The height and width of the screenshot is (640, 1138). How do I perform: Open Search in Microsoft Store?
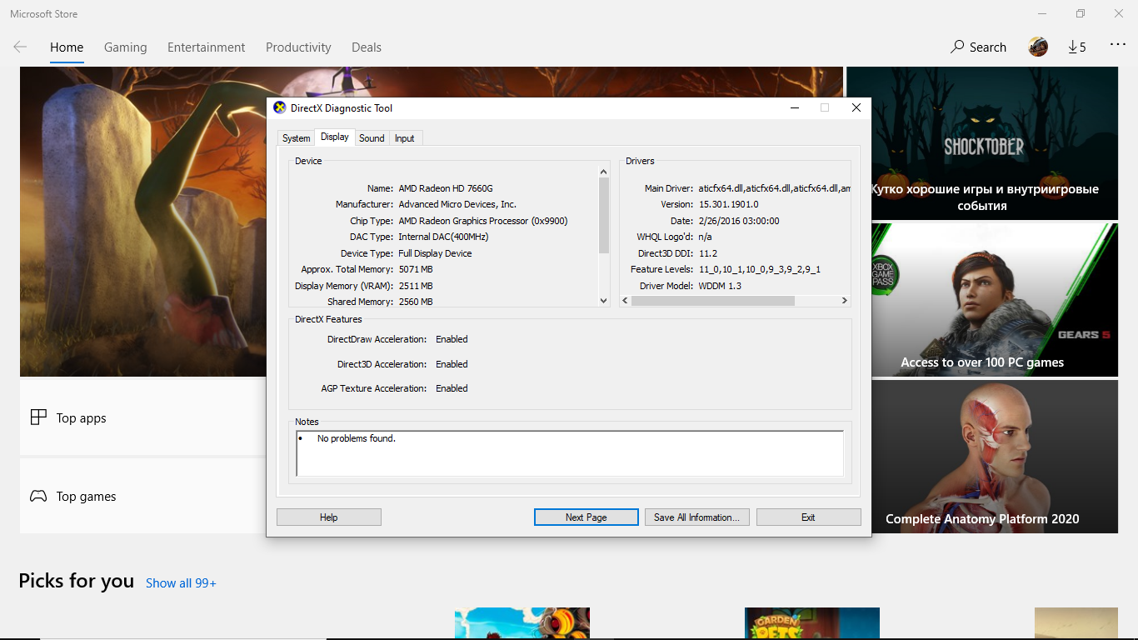click(979, 47)
